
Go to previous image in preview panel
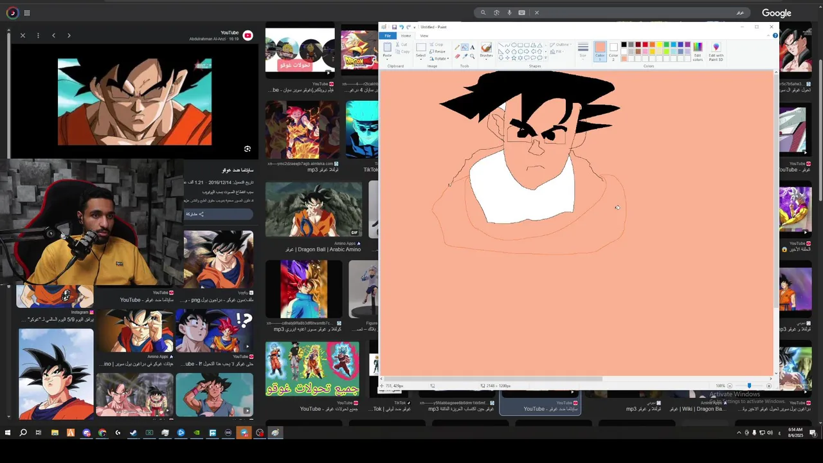(x=53, y=35)
